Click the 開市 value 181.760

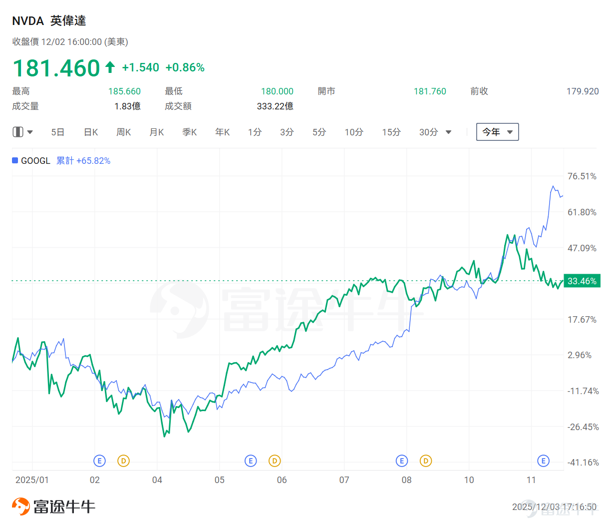pyautogui.click(x=430, y=91)
